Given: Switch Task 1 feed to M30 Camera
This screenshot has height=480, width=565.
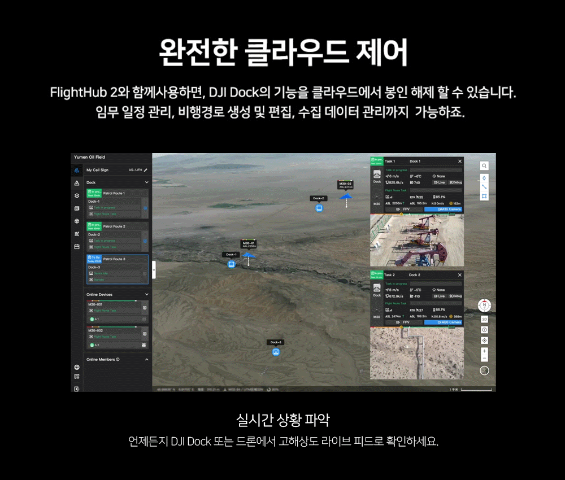Looking at the screenshot, I should click(443, 209).
